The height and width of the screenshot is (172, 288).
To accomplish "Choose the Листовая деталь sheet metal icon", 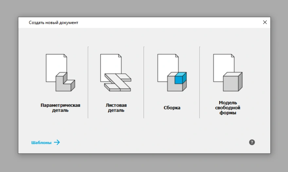I will coord(116,72).
